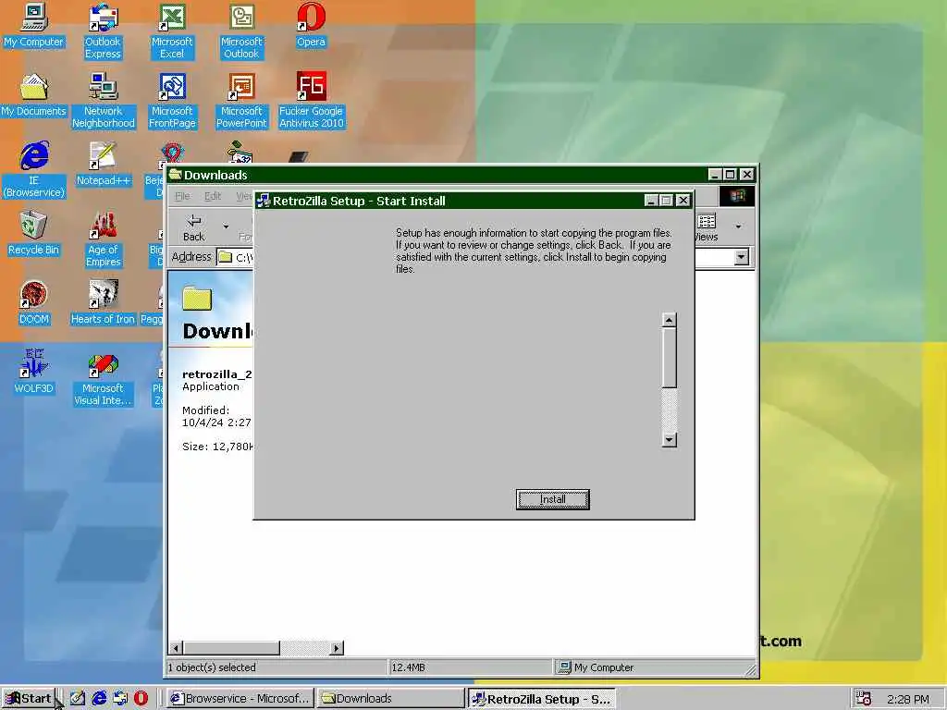Click the notepad icon in quick launch
This screenshot has width=947, height=710.
click(78, 699)
